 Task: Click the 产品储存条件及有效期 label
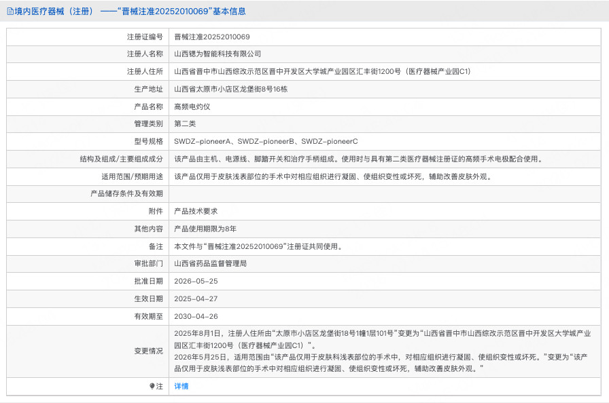(x=126, y=193)
